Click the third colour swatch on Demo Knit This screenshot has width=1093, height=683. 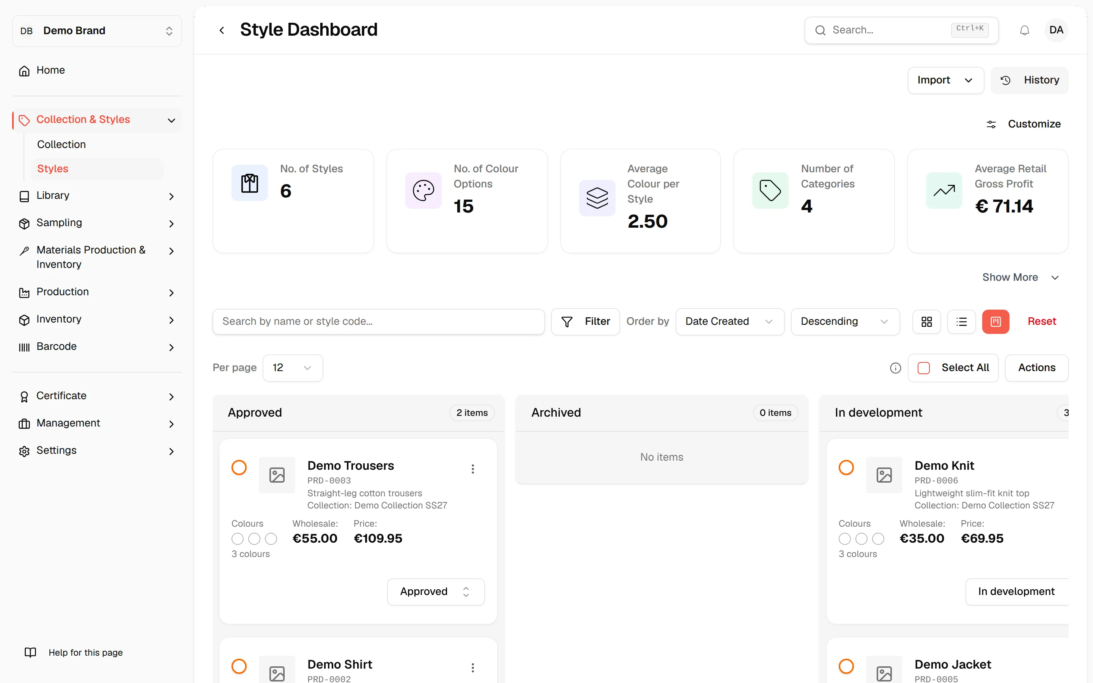878,539
